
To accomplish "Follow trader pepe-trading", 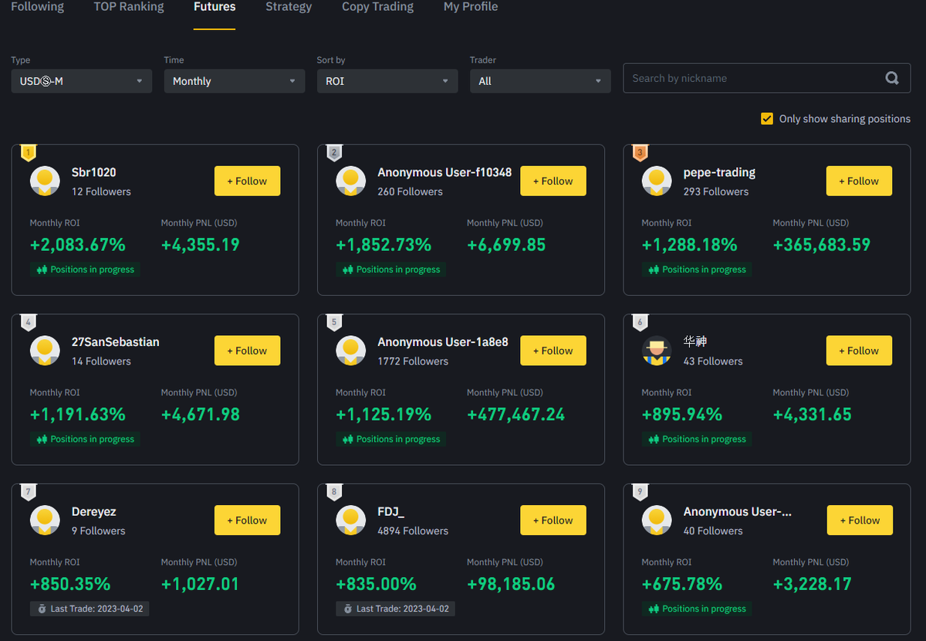I will coord(859,181).
